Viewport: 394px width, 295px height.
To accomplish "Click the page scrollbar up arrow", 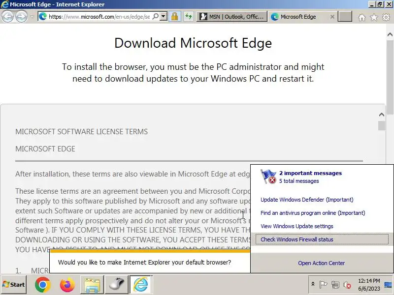I will point(390,34).
